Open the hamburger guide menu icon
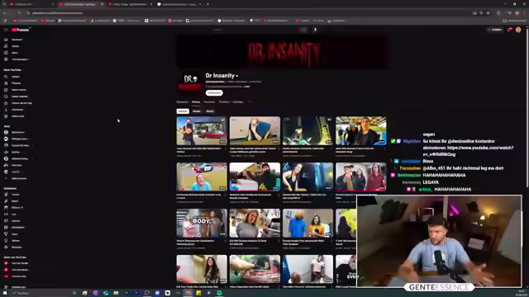The width and height of the screenshot is (529, 297). tap(6, 30)
